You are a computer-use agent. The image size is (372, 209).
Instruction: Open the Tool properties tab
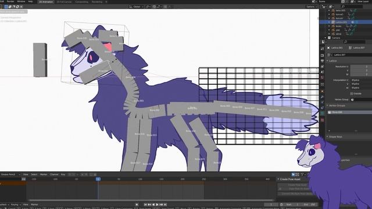(322, 49)
